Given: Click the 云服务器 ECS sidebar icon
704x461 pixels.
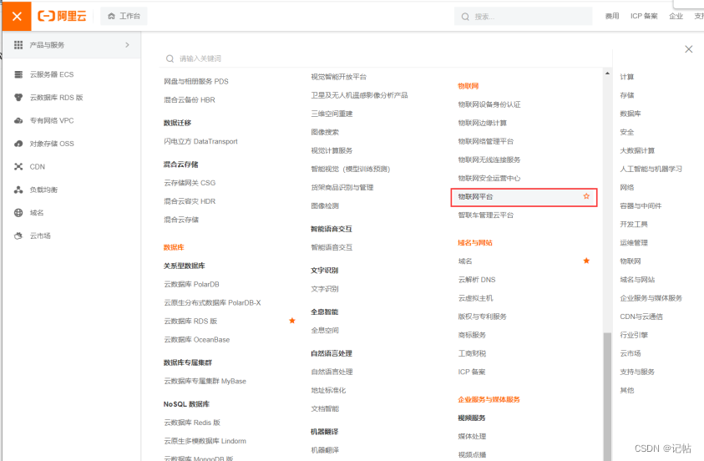Looking at the screenshot, I should coord(18,74).
